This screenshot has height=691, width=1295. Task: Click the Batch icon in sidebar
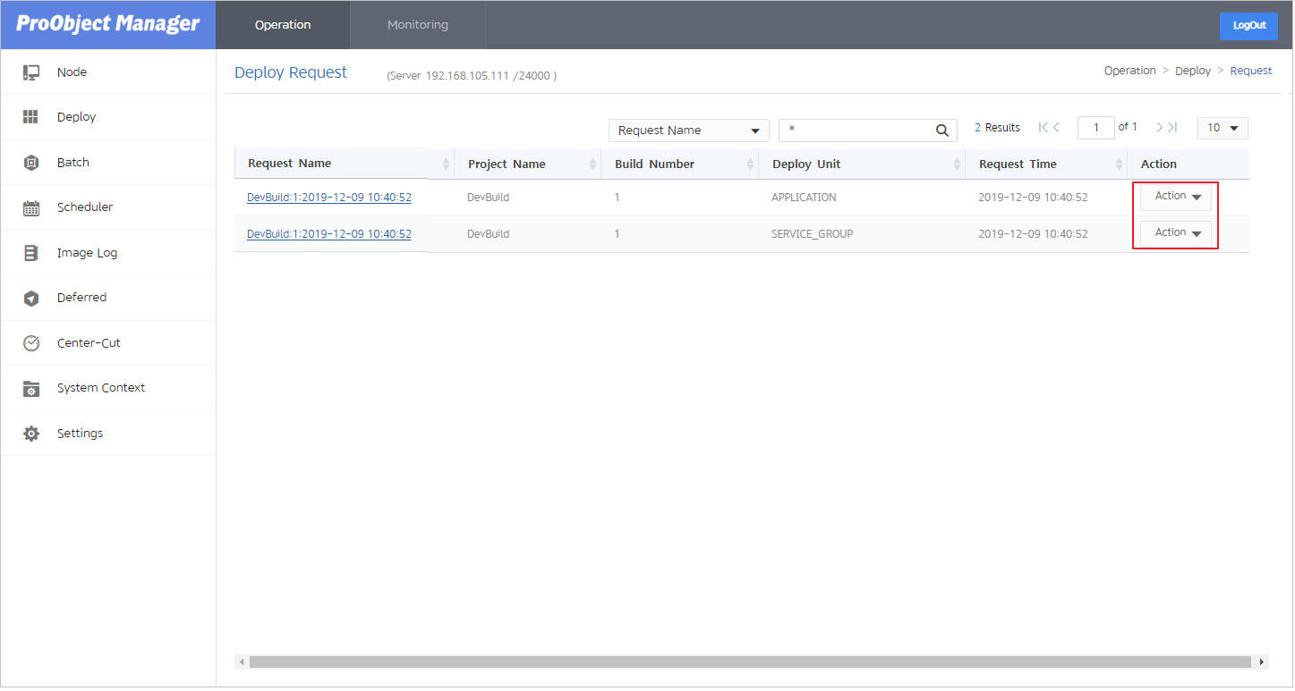click(31, 163)
